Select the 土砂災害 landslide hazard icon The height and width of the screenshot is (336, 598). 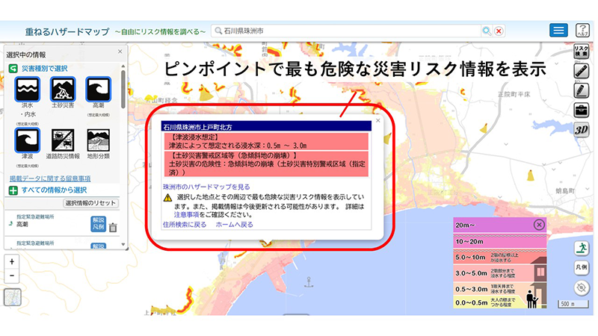click(63, 89)
